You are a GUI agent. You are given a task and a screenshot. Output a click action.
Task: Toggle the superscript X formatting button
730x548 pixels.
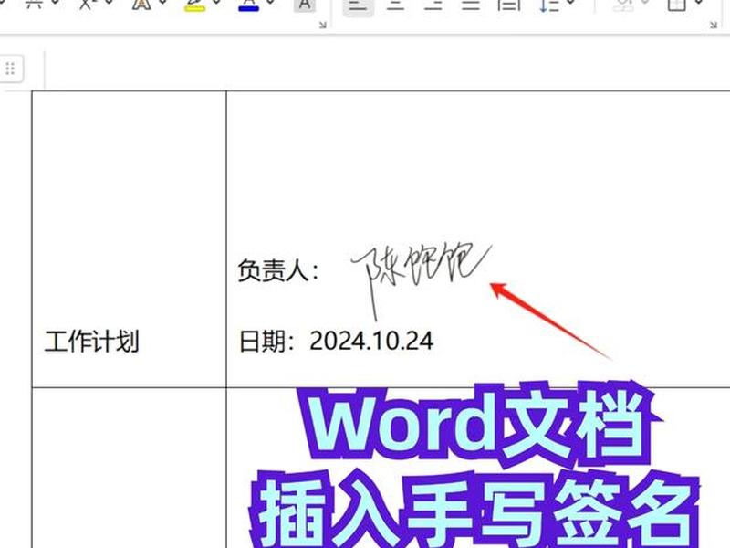click(87, 5)
